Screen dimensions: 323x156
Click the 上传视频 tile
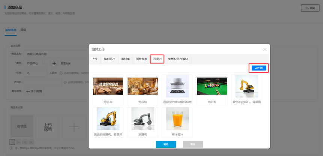(x=48, y=127)
